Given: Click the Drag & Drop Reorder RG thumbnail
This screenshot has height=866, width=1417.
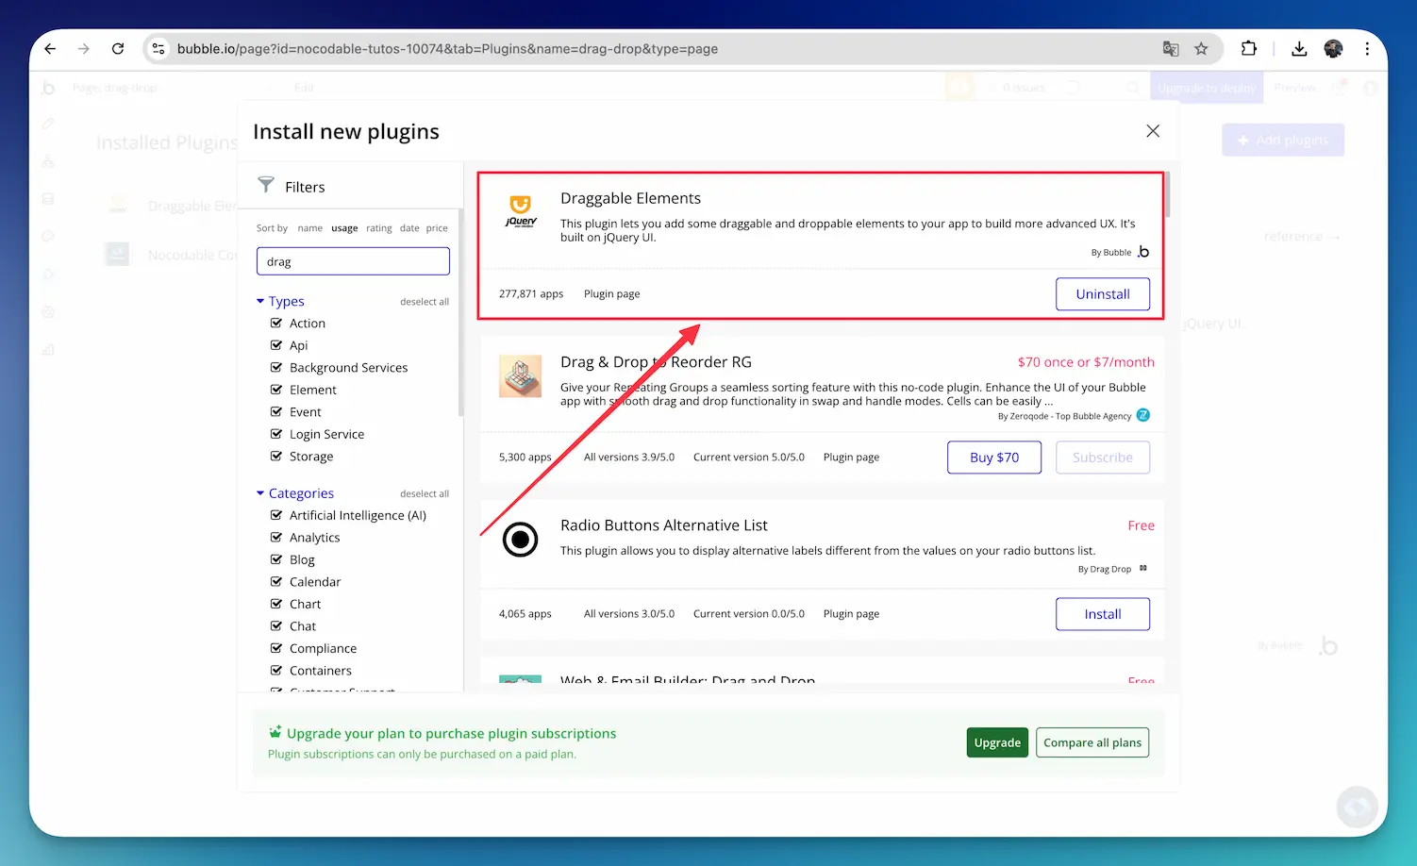Looking at the screenshot, I should click(x=520, y=375).
